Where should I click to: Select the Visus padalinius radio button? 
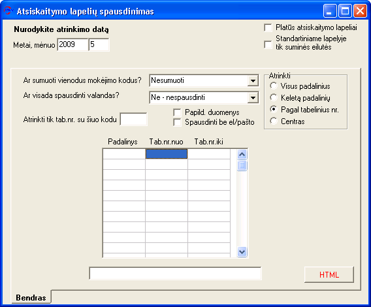(x=274, y=86)
